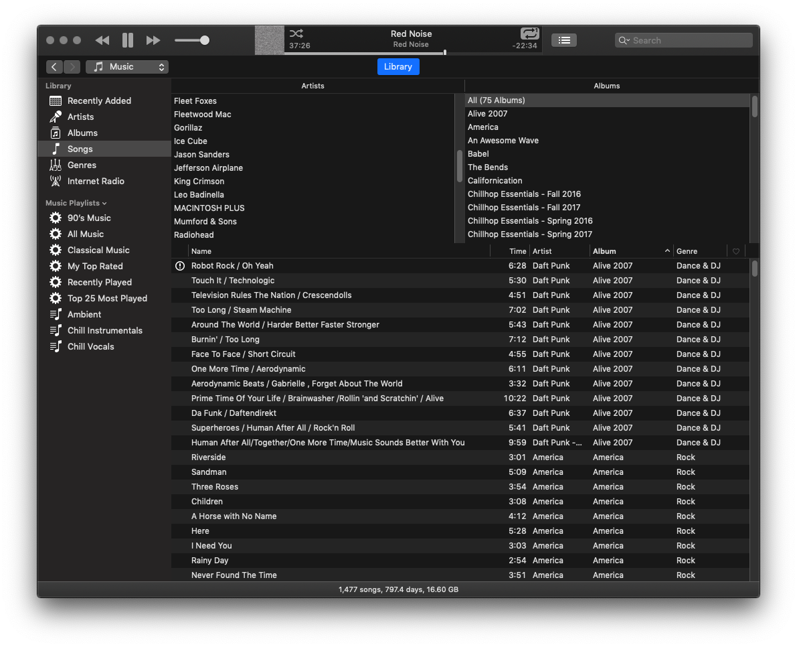
Task: Select All (75 Albums) row
Action: pyautogui.click(x=608, y=100)
